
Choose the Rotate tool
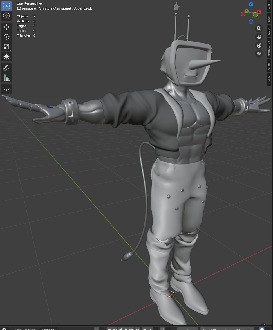point(6,37)
